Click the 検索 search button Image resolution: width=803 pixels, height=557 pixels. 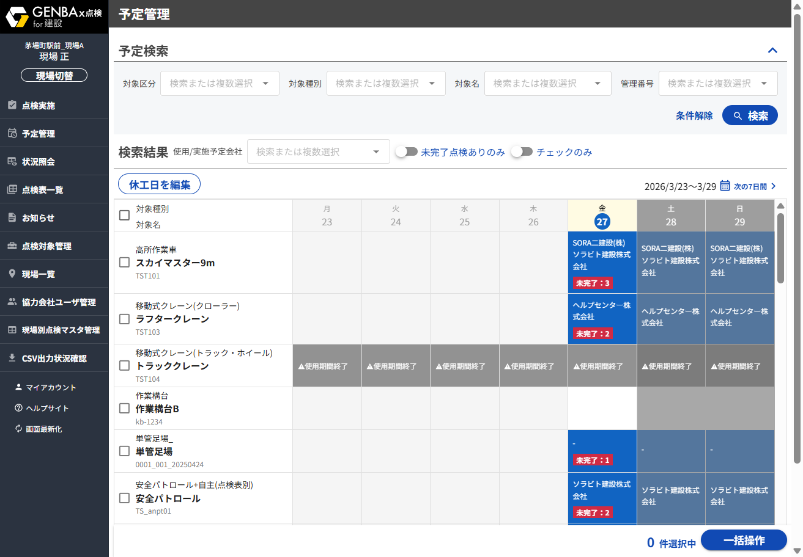750,115
